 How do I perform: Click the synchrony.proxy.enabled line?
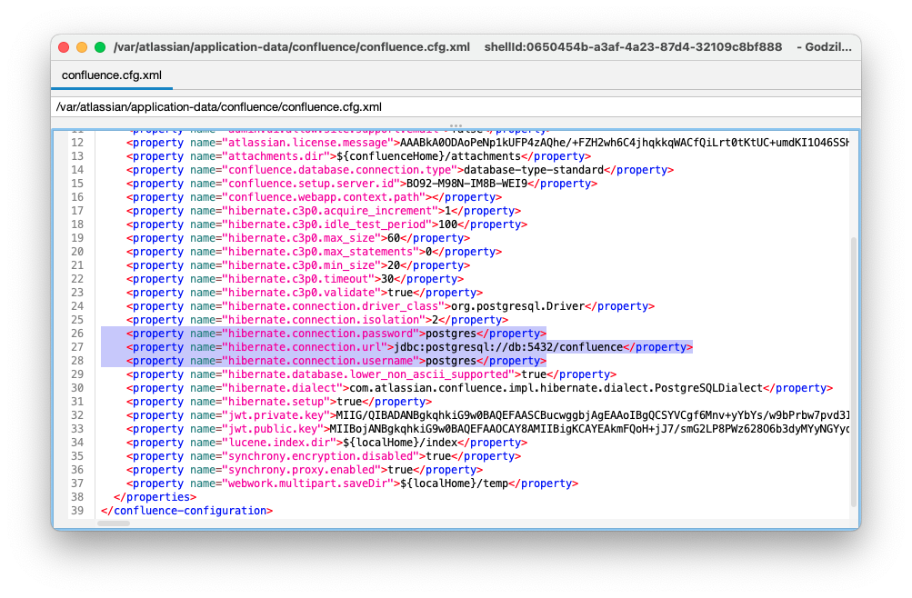(305, 470)
